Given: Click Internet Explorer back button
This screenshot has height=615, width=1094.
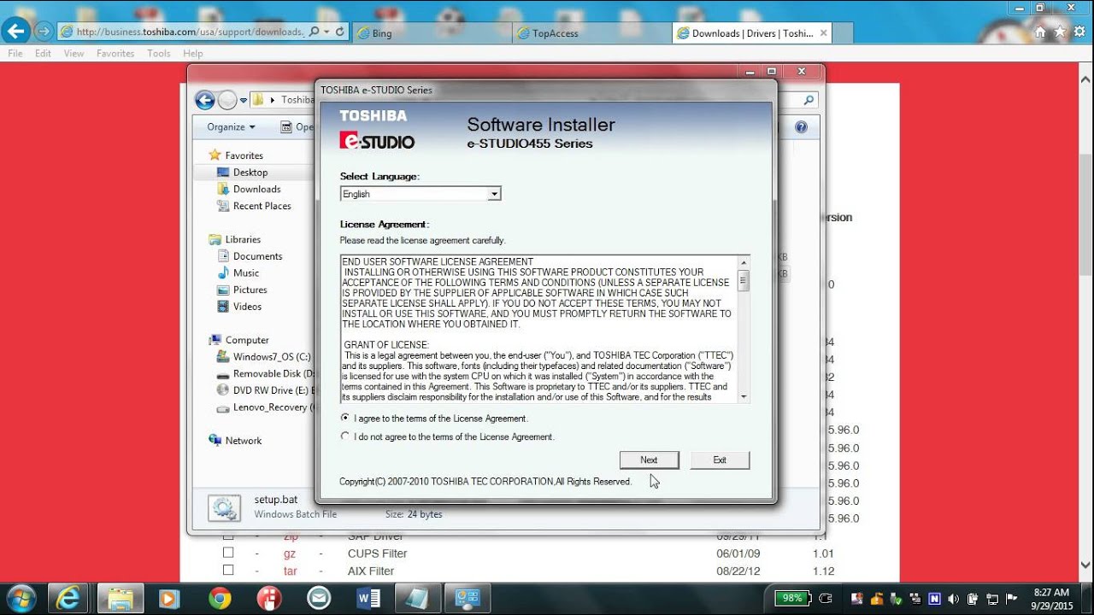Looking at the screenshot, I should point(15,32).
